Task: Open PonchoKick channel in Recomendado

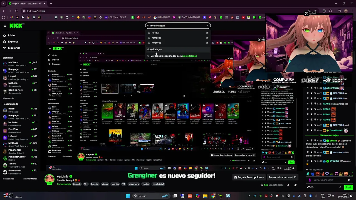Action: [x=20, y=151]
